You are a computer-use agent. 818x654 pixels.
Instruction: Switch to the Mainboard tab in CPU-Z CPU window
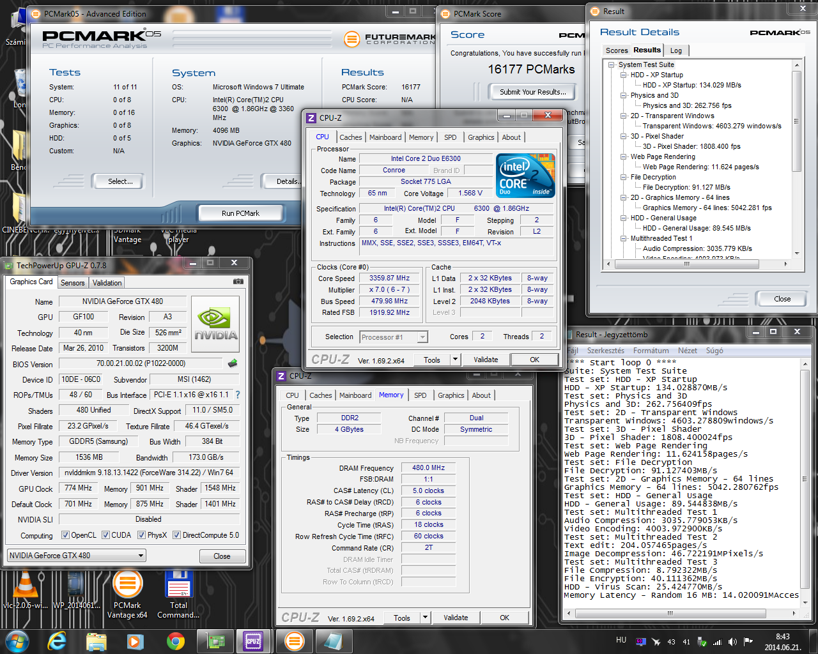(x=385, y=137)
